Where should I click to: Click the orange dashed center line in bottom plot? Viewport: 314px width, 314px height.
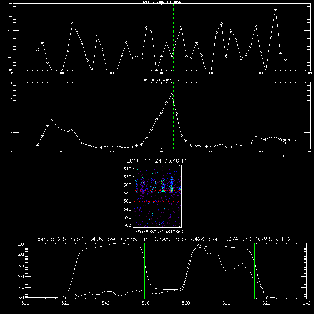171,270
